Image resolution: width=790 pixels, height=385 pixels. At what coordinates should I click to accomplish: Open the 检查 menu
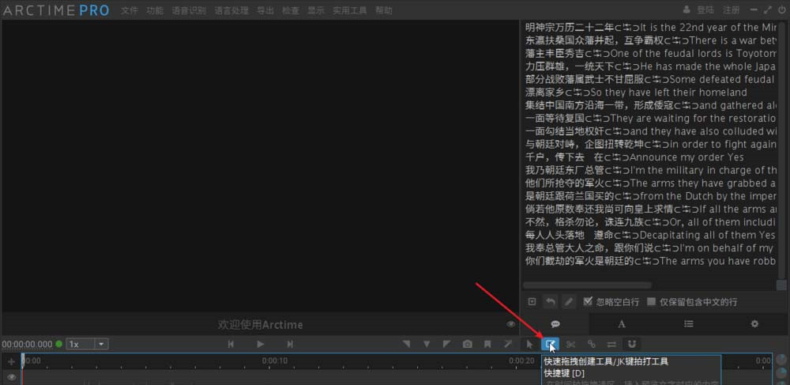tap(291, 10)
